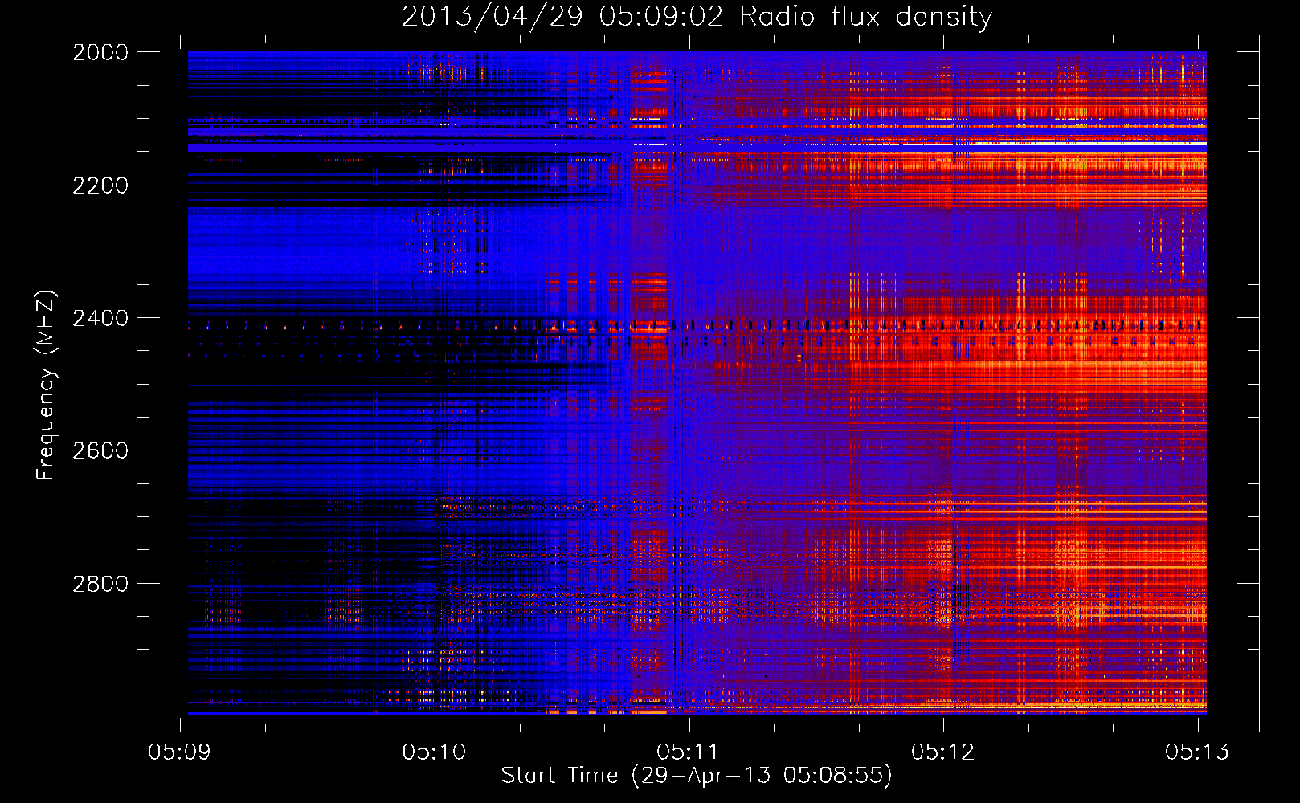Click the '05:10' time axis label

pos(434,752)
